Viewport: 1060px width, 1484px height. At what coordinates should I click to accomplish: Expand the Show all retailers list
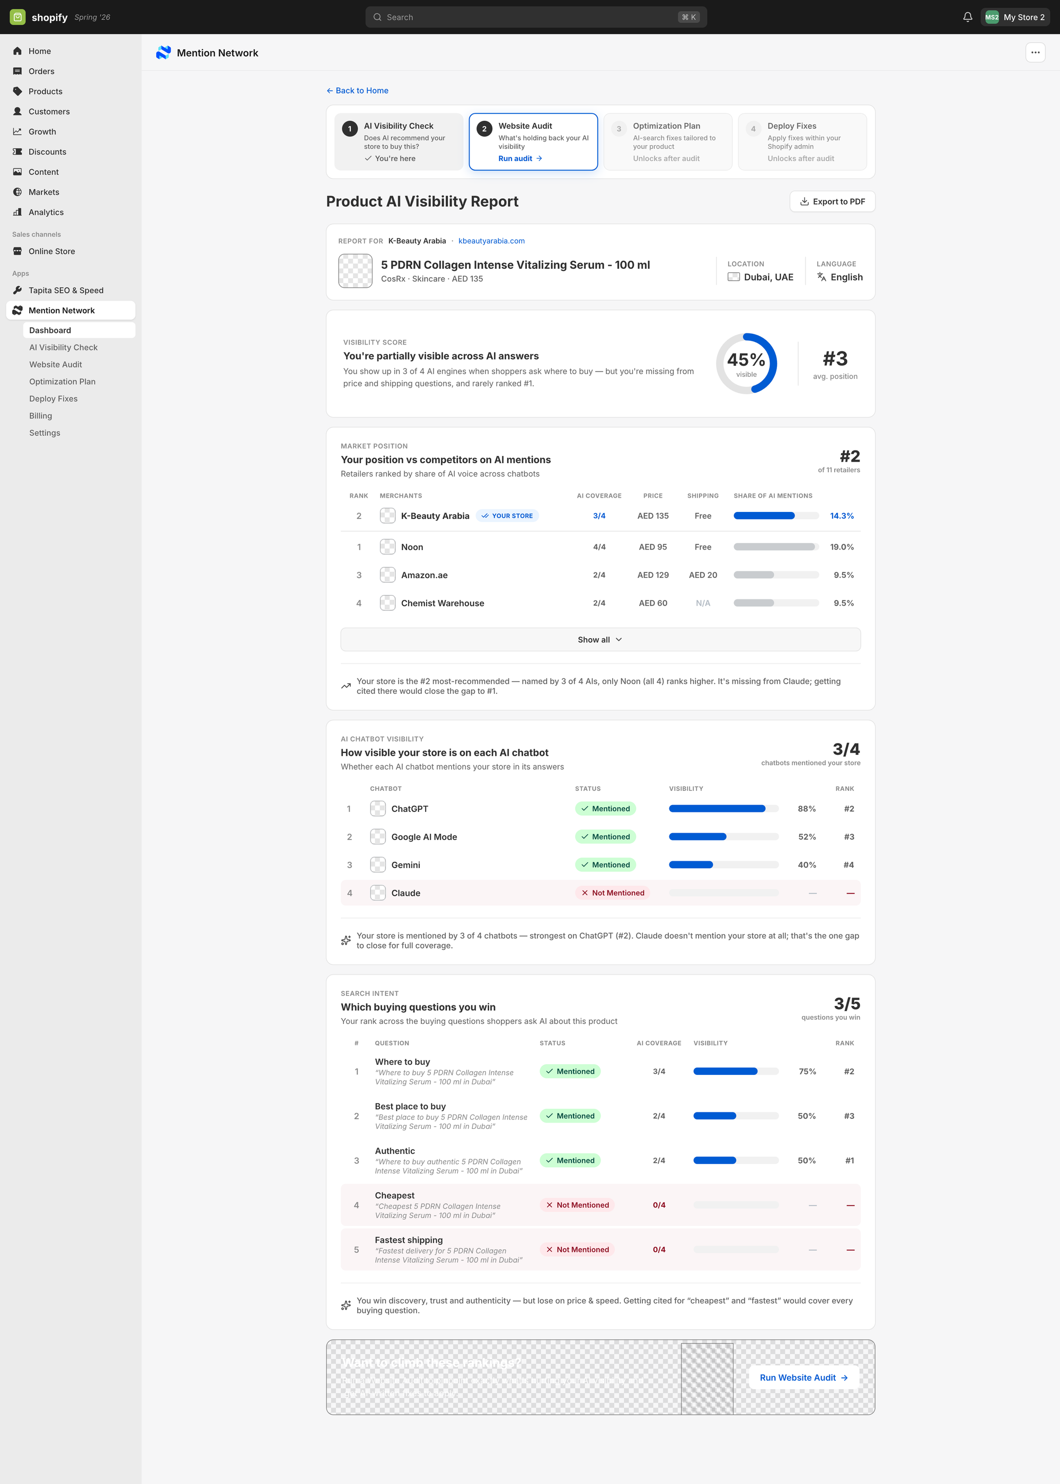600,640
